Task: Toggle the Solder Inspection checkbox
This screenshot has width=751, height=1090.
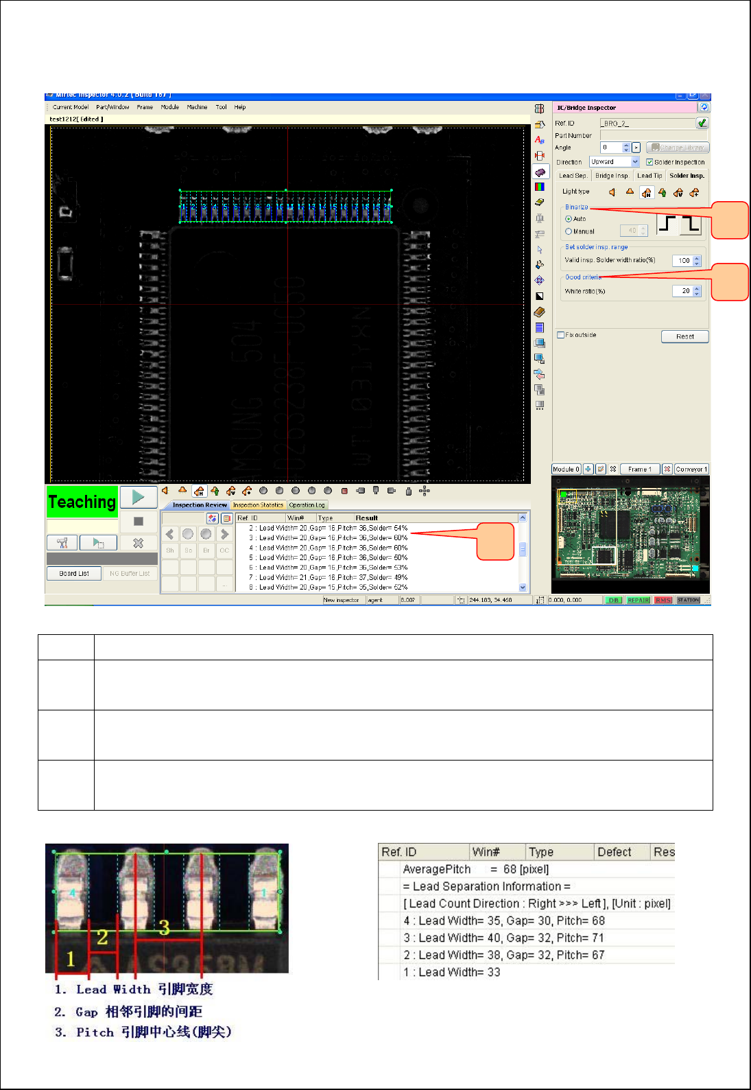Action: point(649,163)
